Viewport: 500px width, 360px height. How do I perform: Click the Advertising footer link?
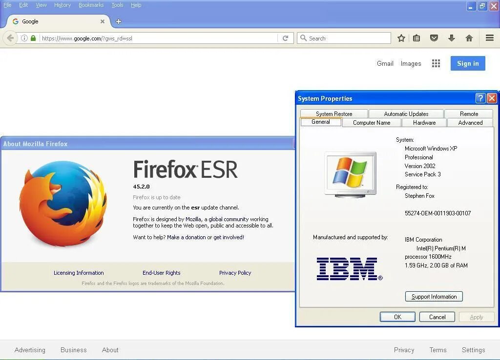pyautogui.click(x=30, y=350)
